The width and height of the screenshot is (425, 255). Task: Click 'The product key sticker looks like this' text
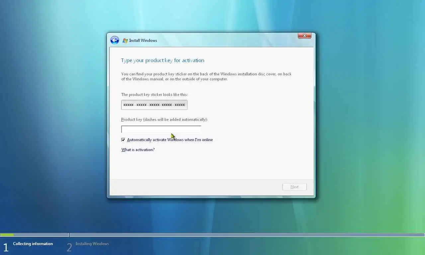(x=154, y=95)
